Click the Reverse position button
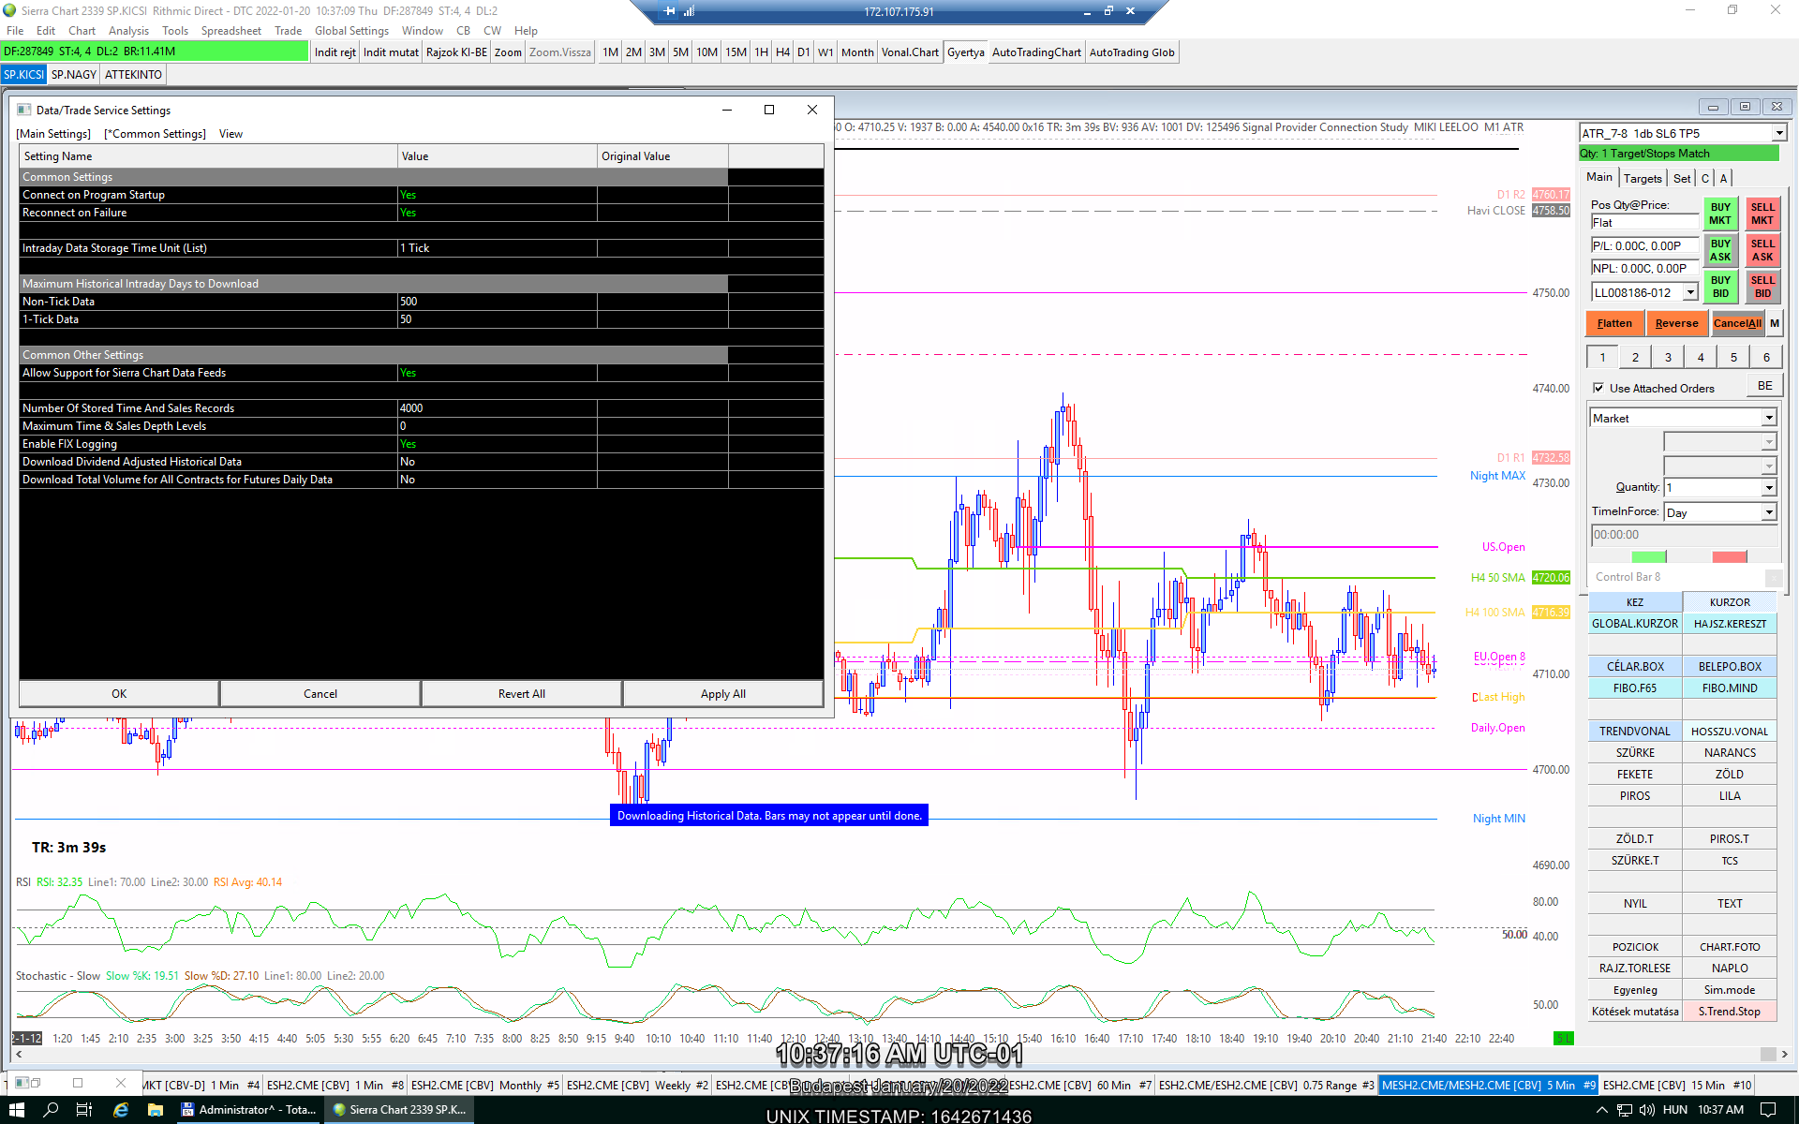 pos(1675,323)
